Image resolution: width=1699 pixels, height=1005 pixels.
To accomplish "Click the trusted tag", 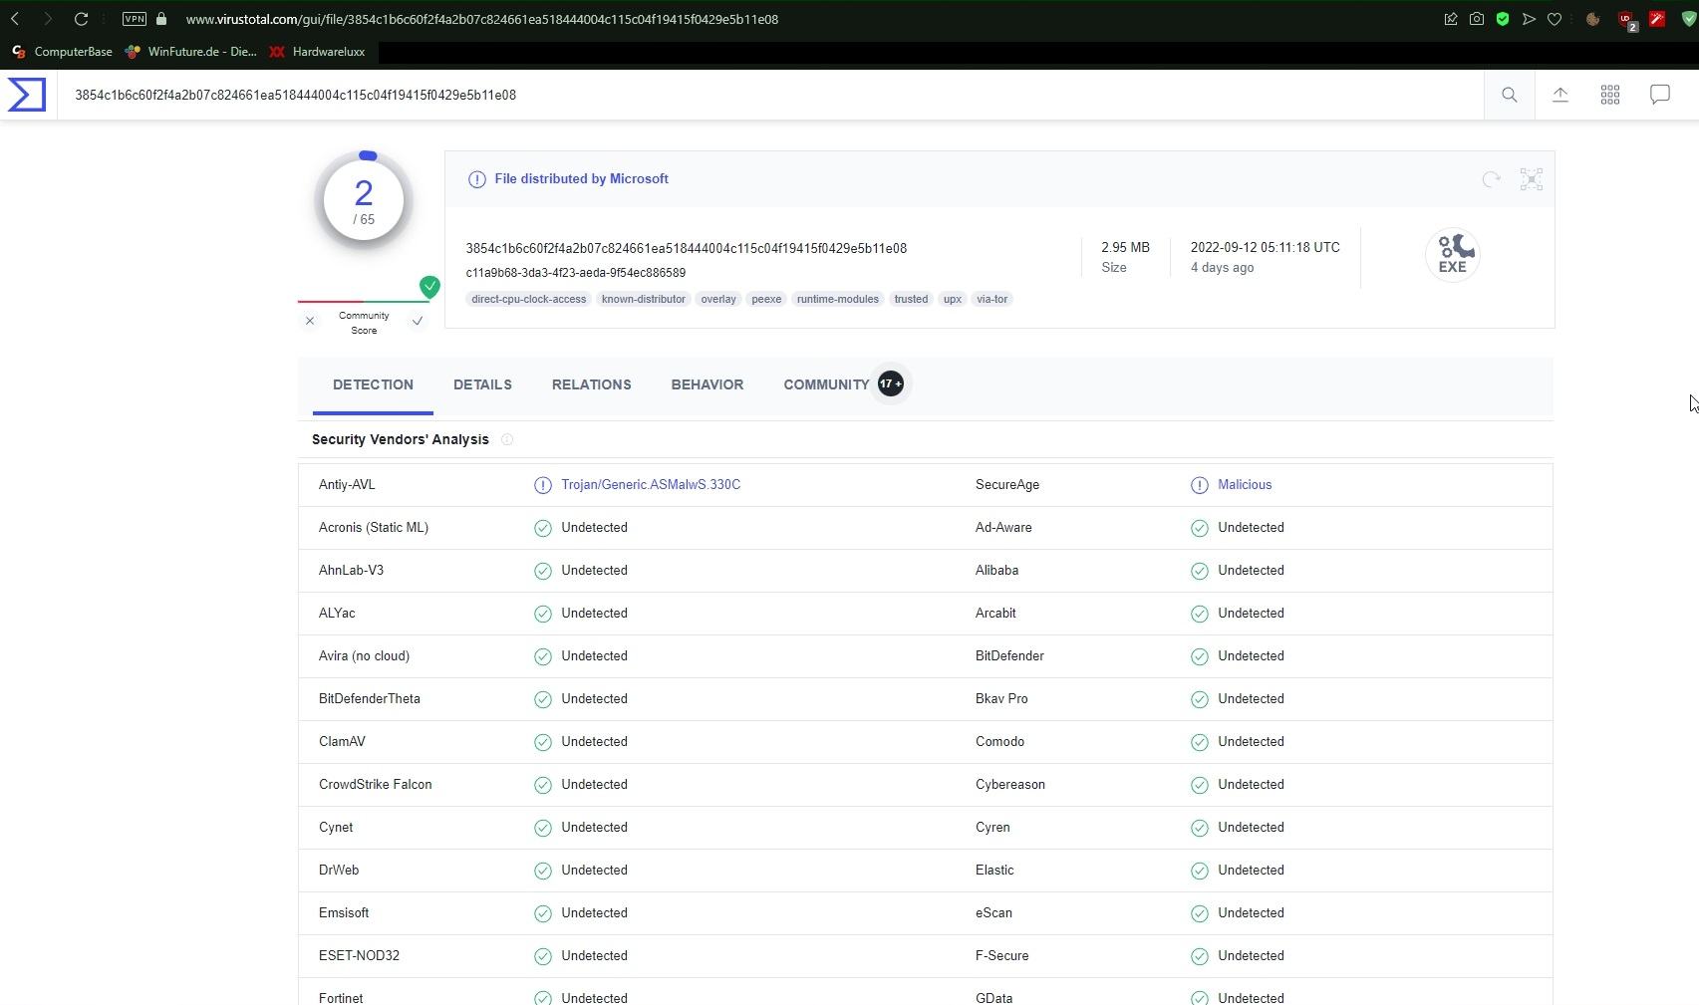I will pyautogui.click(x=911, y=299).
